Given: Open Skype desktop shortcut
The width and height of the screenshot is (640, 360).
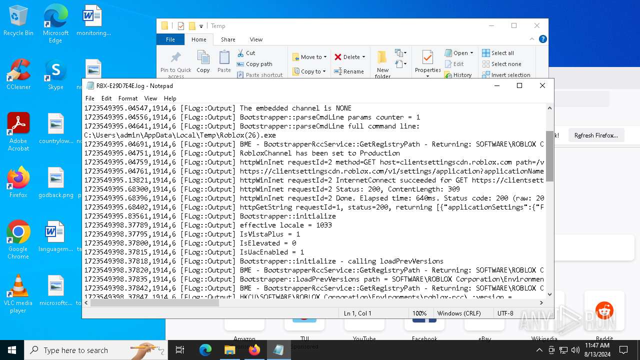Looking at the screenshot, I should click(x=55, y=74).
